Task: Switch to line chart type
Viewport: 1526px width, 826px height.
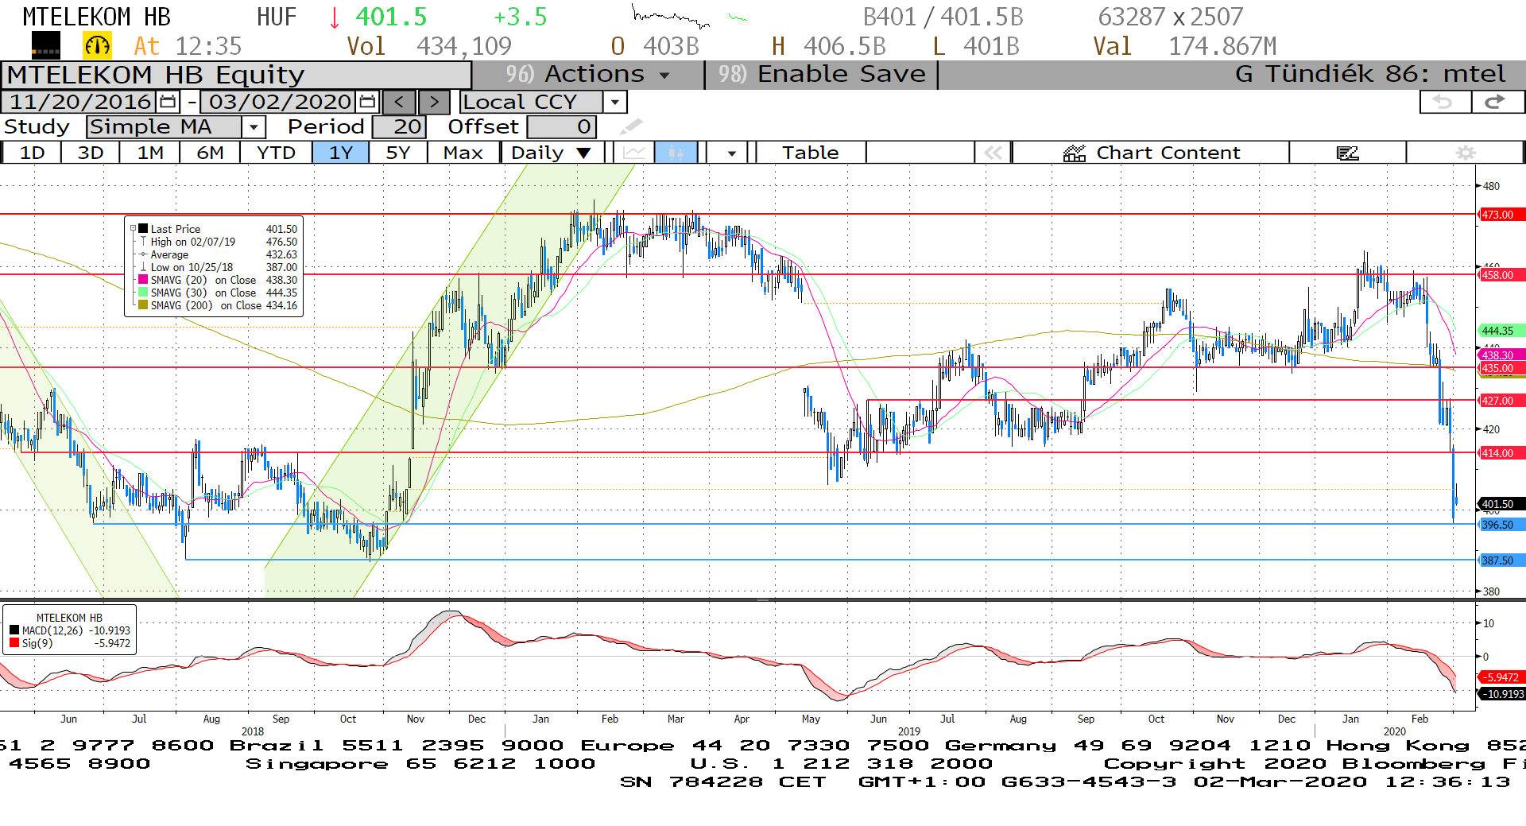Action: [x=634, y=153]
